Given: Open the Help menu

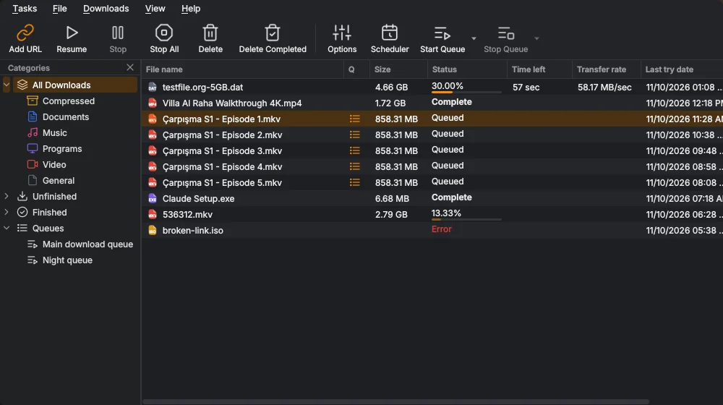Looking at the screenshot, I should 190,8.
